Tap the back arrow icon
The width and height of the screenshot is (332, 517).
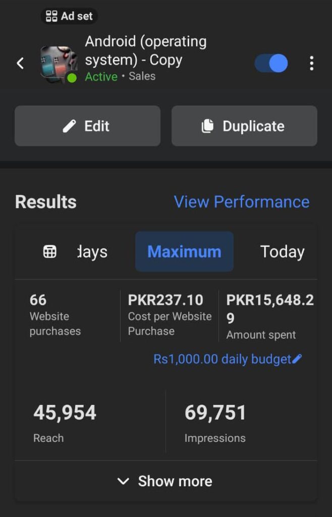pyautogui.click(x=20, y=63)
